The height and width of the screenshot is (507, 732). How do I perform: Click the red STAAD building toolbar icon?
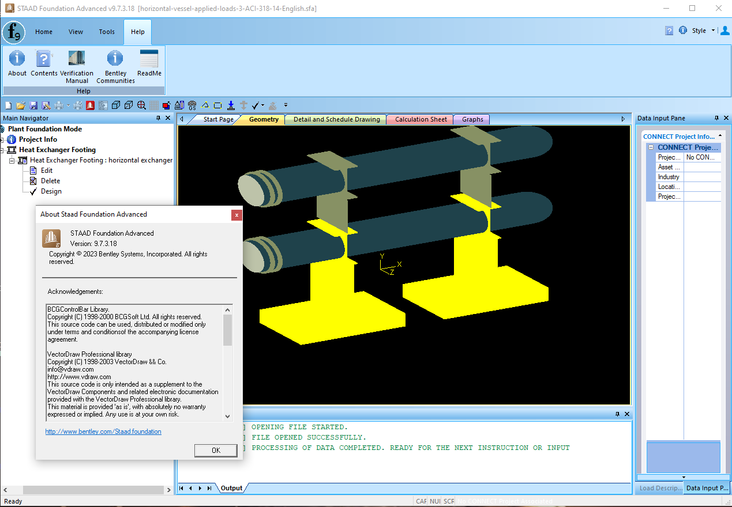(x=91, y=105)
